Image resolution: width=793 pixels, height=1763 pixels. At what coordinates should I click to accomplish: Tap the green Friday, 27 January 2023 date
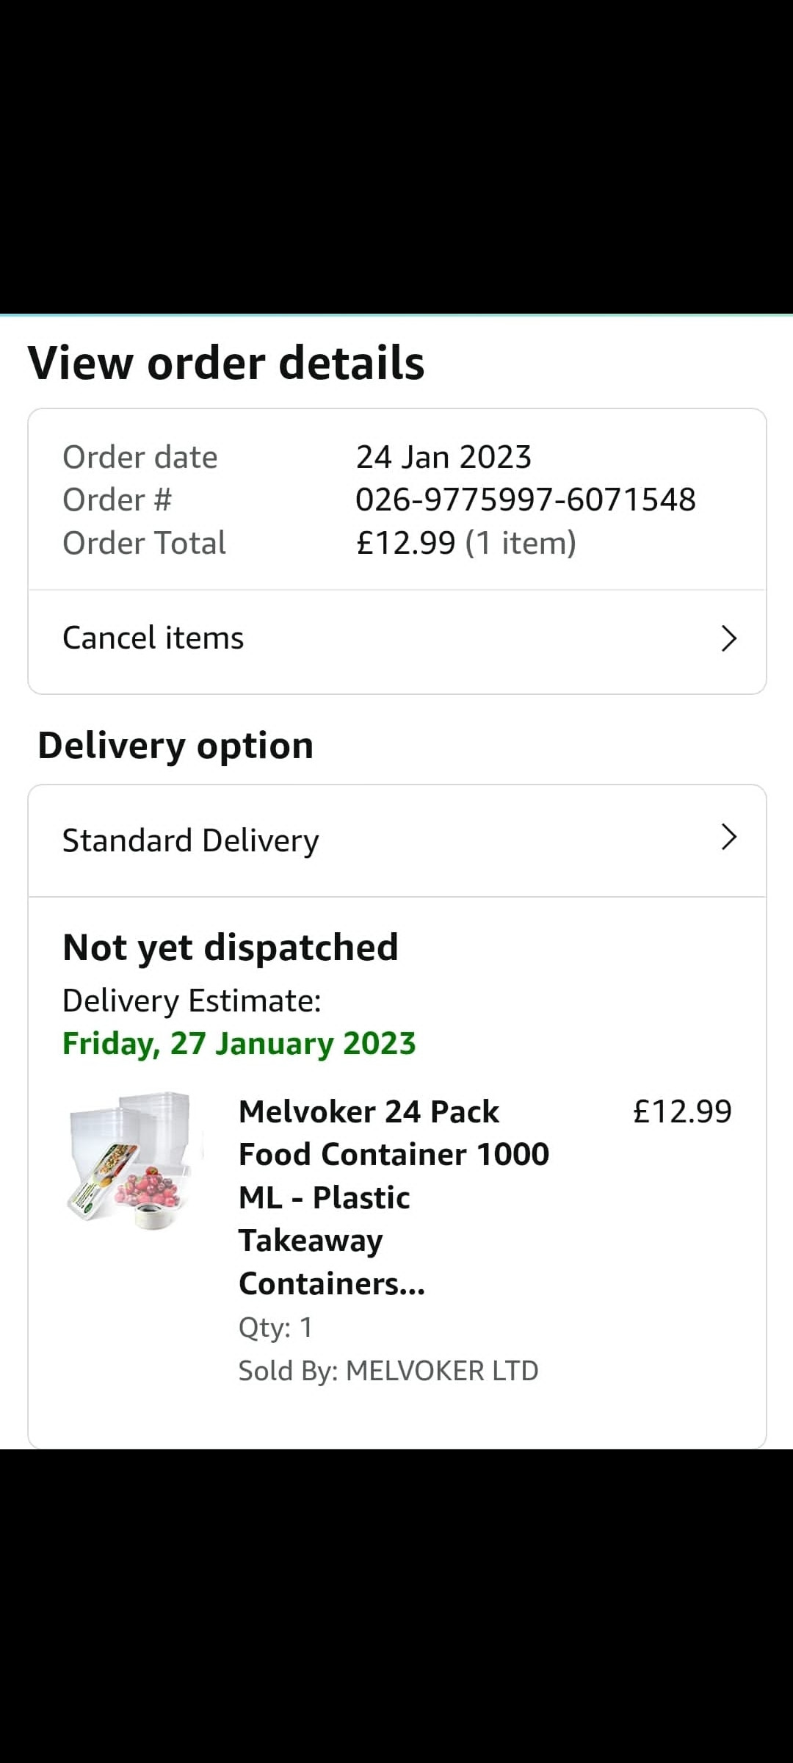point(239,1044)
